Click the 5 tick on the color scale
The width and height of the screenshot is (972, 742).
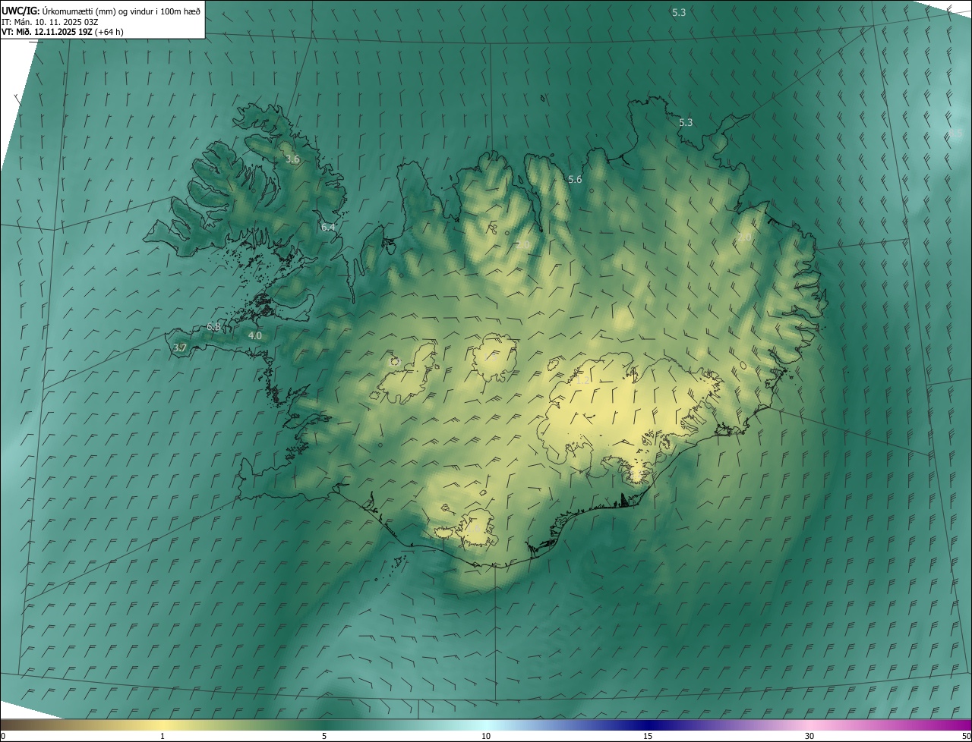[x=324, y=736]
